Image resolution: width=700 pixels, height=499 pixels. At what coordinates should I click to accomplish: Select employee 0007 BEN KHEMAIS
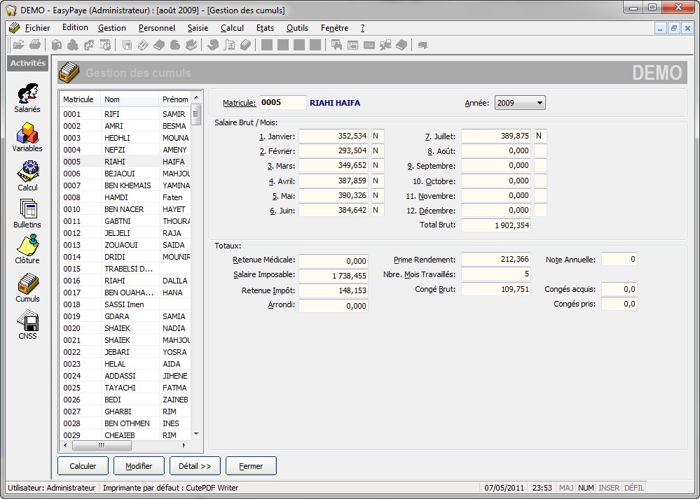tap(125, 185)
